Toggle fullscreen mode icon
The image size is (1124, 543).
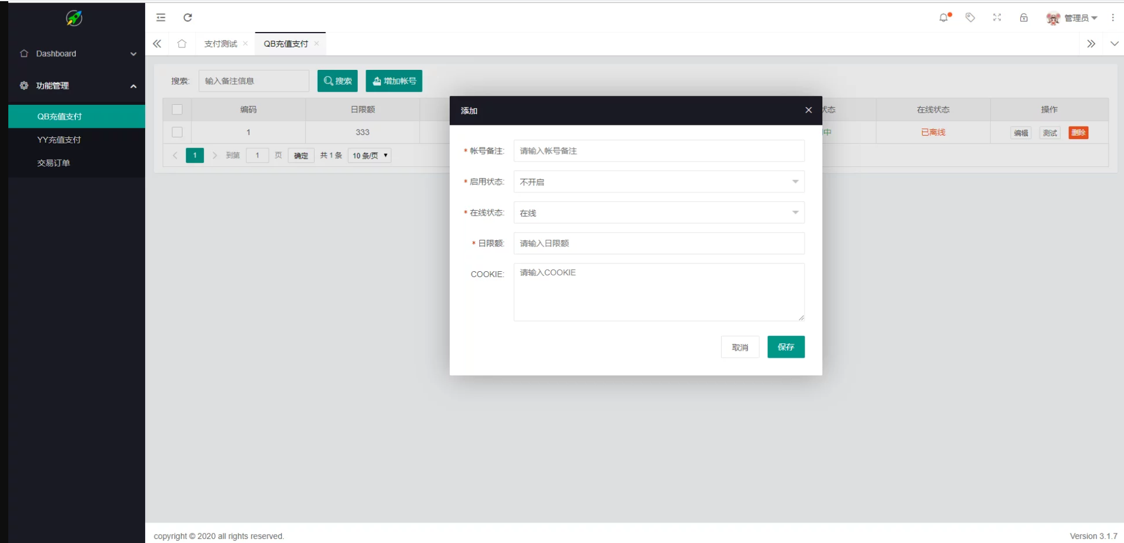[x=997, y=18]
